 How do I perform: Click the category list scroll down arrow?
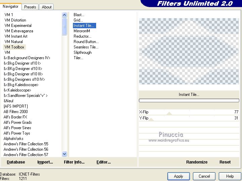(64, 154)
